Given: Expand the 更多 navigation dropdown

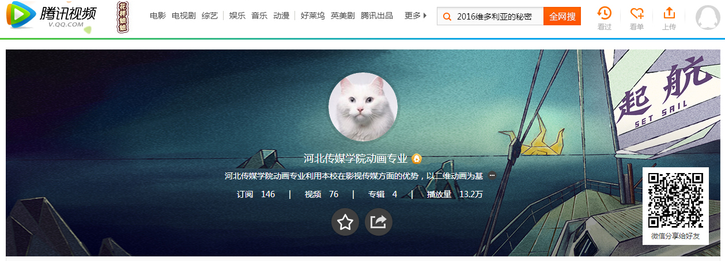Looking at the screenshot, I should (416, 16).
